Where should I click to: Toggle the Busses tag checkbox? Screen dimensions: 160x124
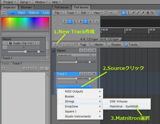(109, 45)
